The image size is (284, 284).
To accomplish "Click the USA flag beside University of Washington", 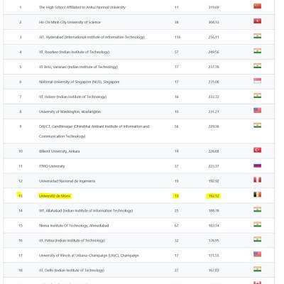I will click(x=257, y=111).
